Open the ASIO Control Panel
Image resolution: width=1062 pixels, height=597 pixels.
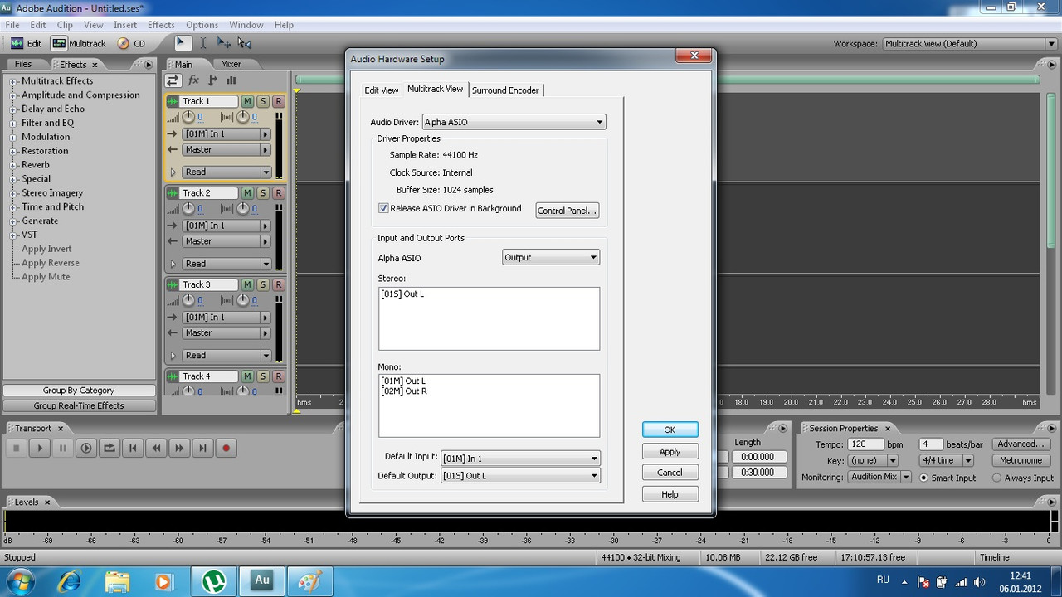point(567,211)
